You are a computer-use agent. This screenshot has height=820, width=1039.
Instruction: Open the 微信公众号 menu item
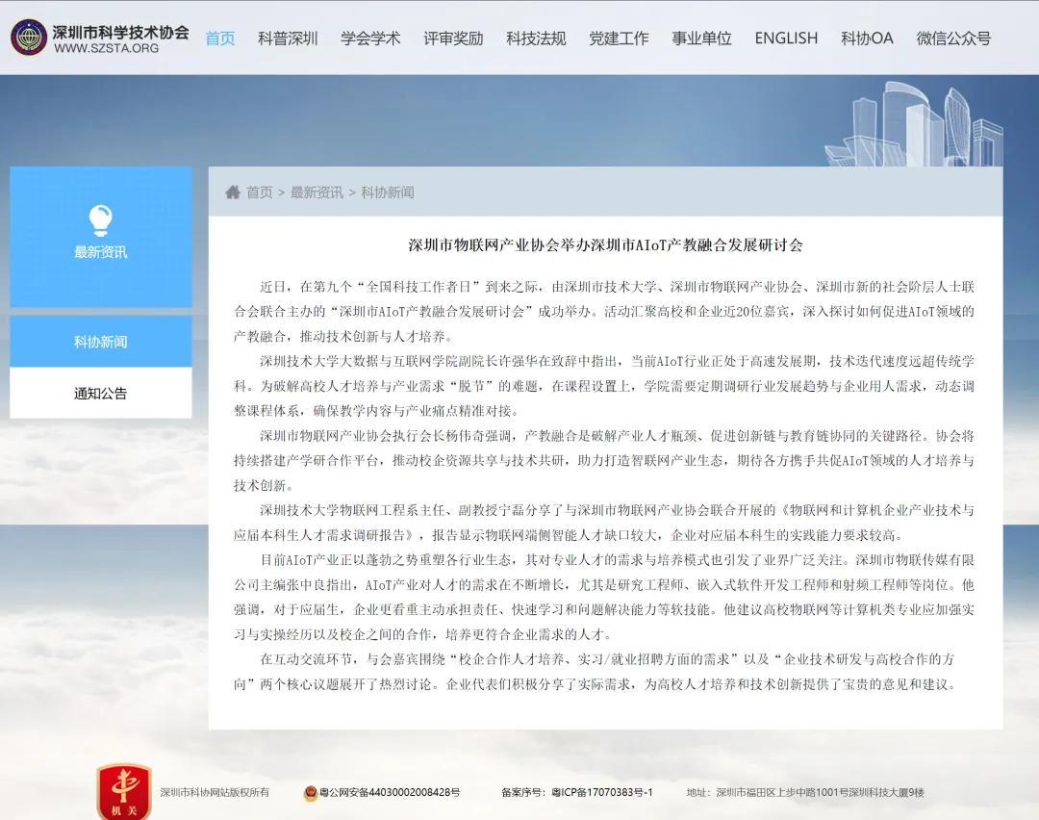tap(953, 38)
